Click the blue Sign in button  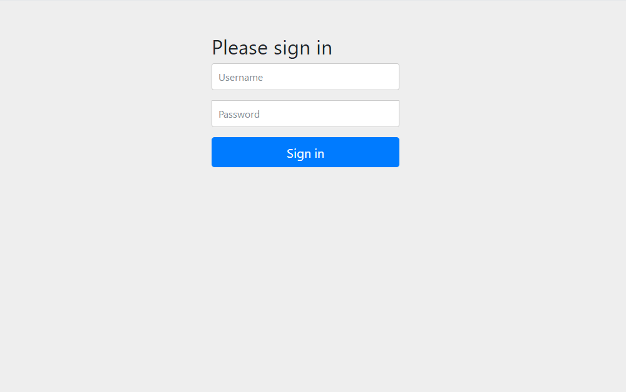[305, 152]
